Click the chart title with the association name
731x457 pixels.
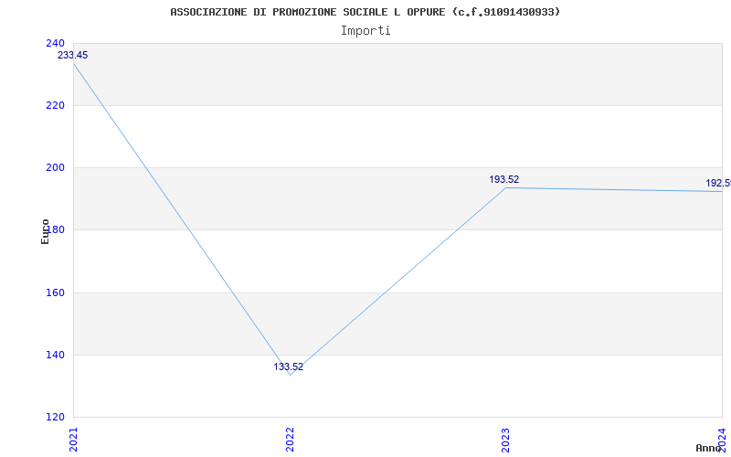[x=365, y=12]
